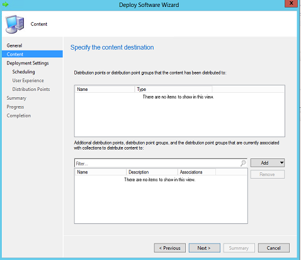Click in the Filter input field

click(x=157, y=163)
